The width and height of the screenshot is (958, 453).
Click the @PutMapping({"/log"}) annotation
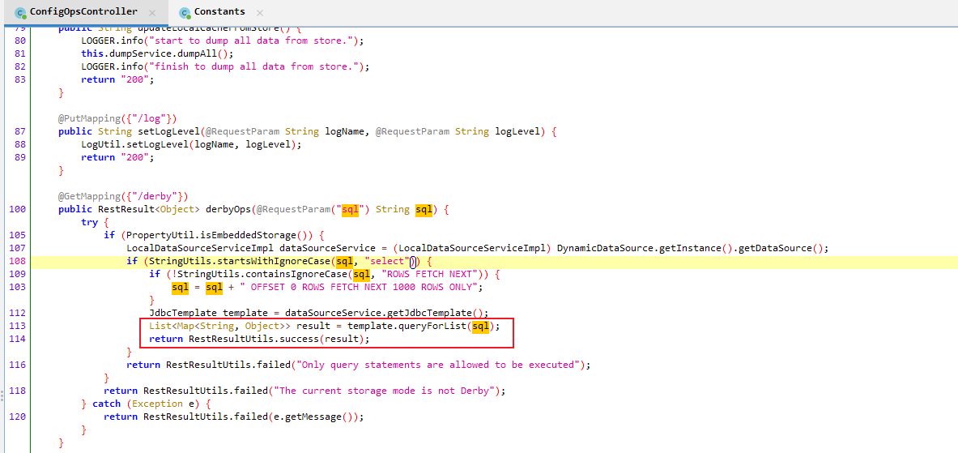point(118,118)
